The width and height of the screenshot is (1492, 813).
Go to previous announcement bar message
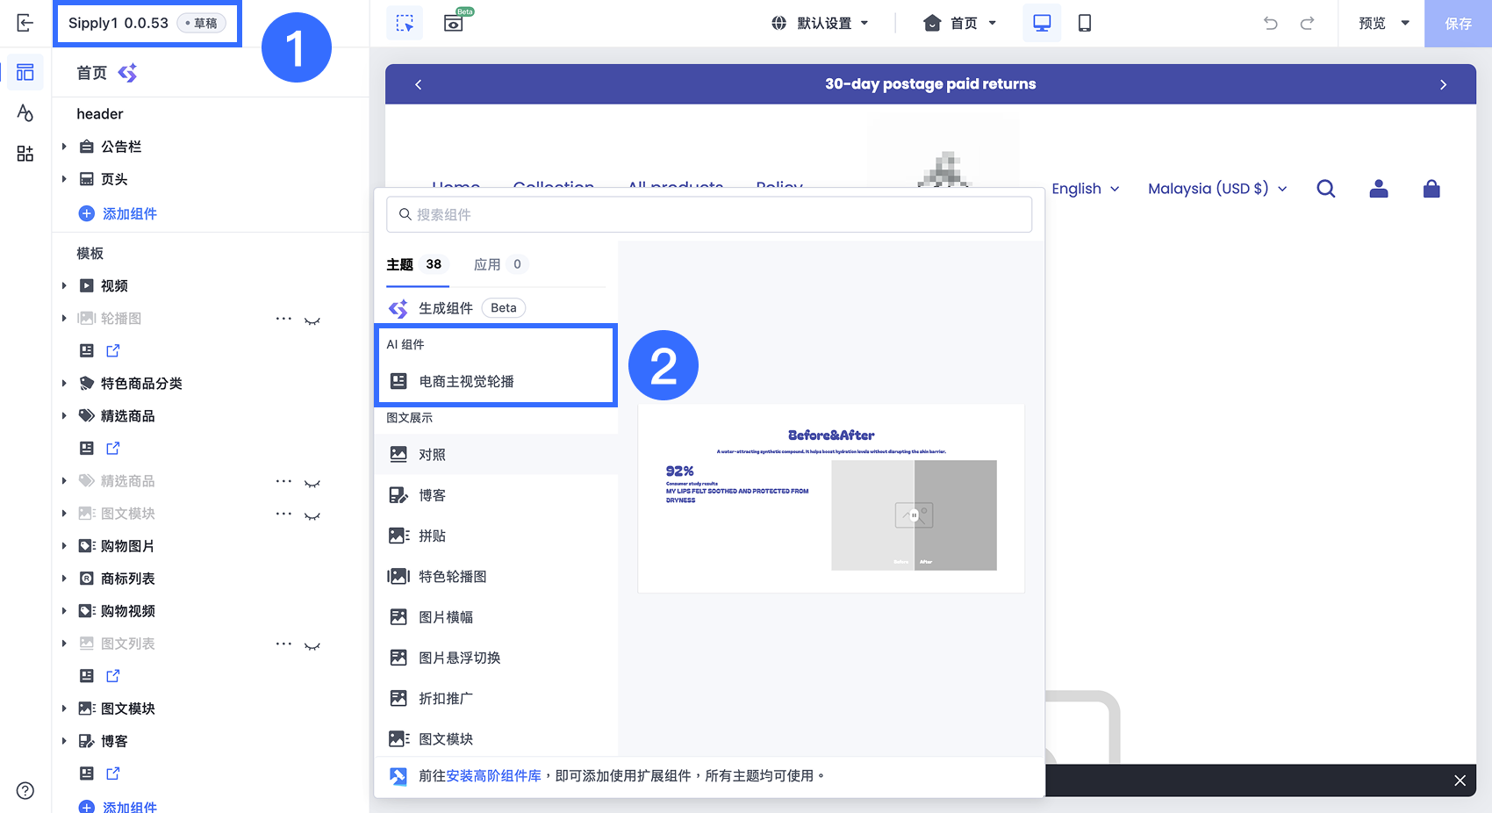tap(418, 84)
